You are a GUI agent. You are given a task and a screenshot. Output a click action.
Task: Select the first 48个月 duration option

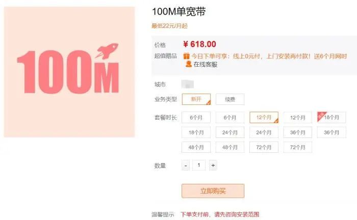point(196,147)
